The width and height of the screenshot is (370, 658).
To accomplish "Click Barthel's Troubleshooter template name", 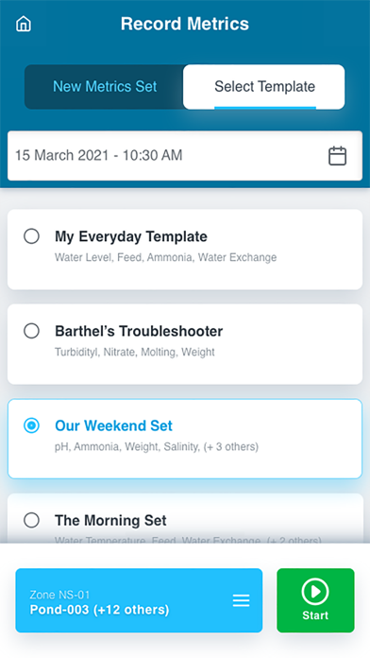I will [x=139, y=331].
